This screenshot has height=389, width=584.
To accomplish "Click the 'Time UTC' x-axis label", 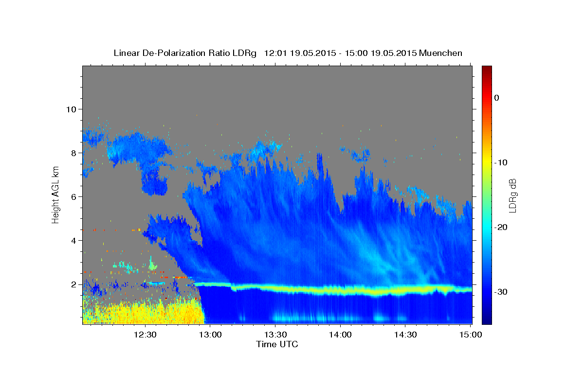I will click(277, 345).
